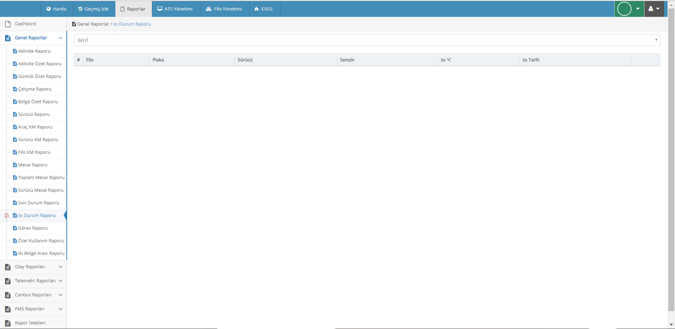The height and width of the screenshot is (329, 675).
Task: Expand the FMS Raporları section
Action: [x=33, y=309]
